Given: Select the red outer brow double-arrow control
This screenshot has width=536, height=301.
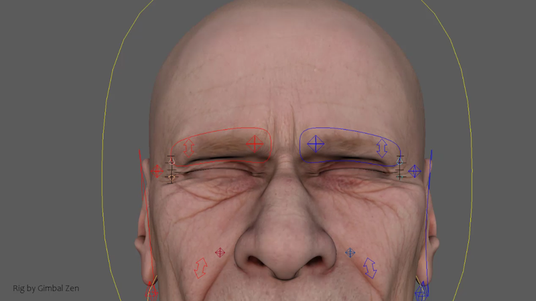Looking at the screenshot, I should pyautogui.click(x=189, y=147).
